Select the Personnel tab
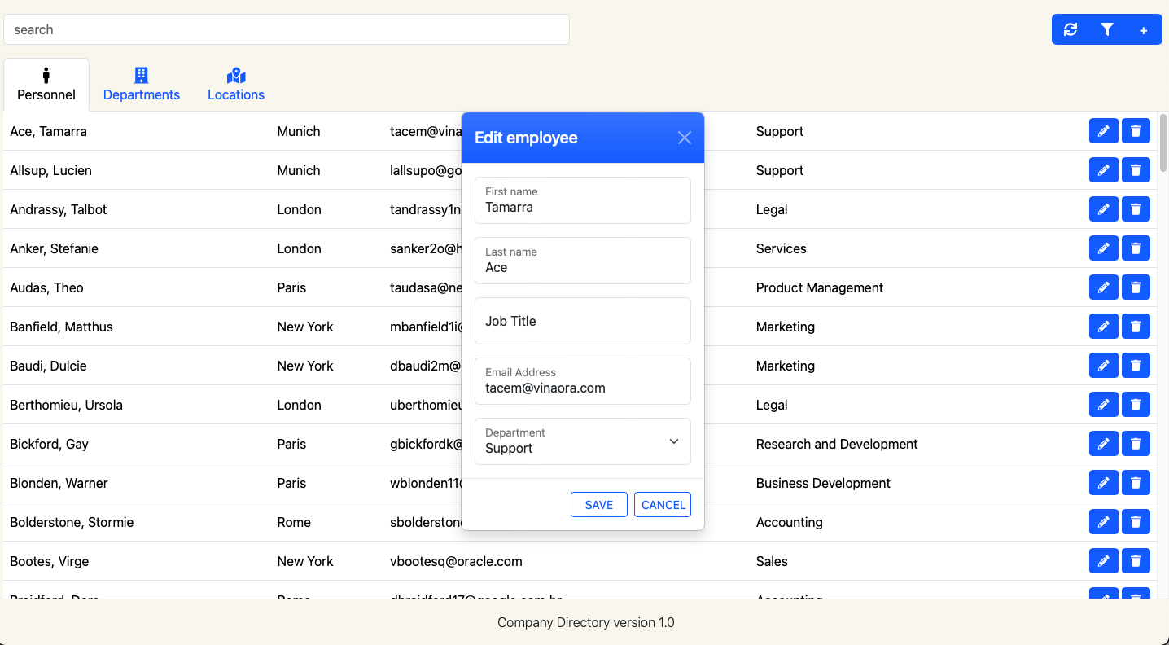 click(x=46, y=85)
